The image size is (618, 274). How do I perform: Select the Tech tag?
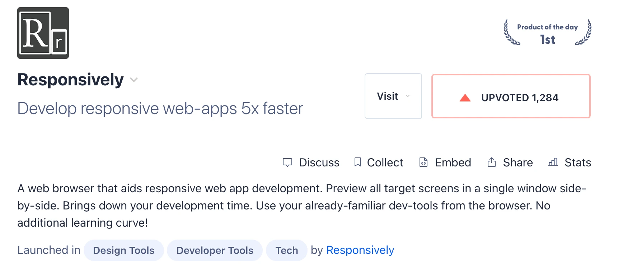287,250
